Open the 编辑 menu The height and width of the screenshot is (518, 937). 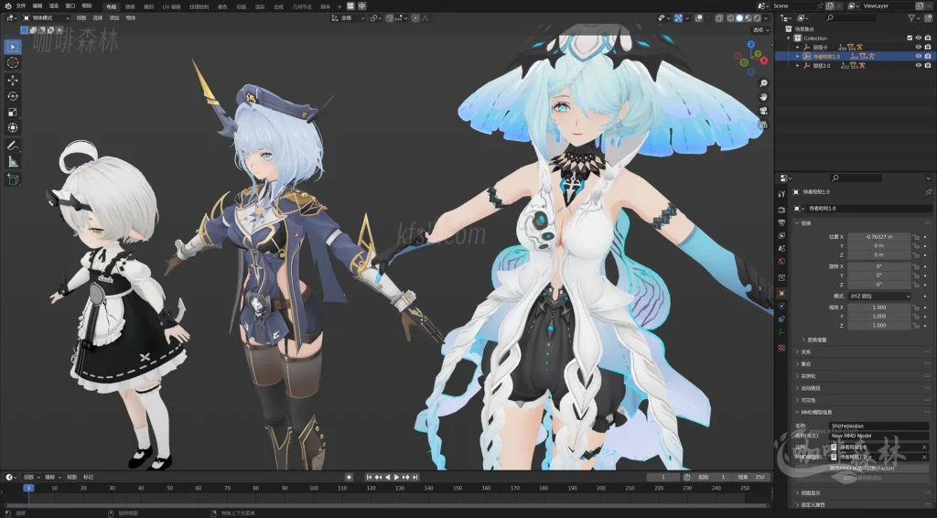point(37,6)
